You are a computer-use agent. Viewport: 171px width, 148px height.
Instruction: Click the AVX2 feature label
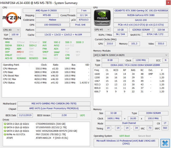56,46
